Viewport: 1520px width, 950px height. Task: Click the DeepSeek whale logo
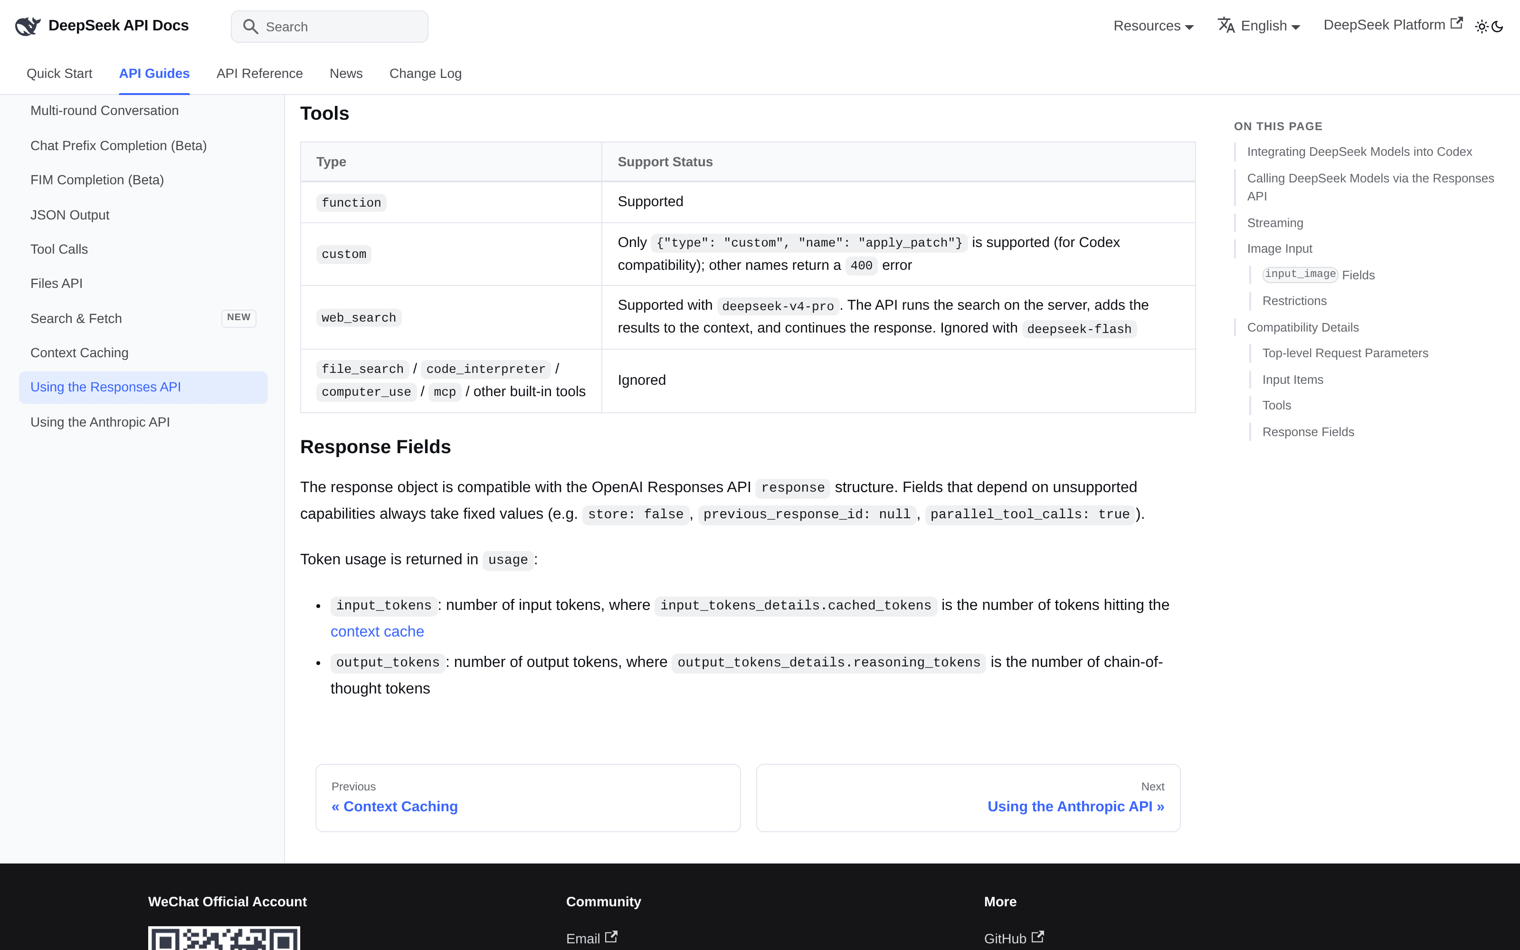pyautogui.click(x=28, y=26)
